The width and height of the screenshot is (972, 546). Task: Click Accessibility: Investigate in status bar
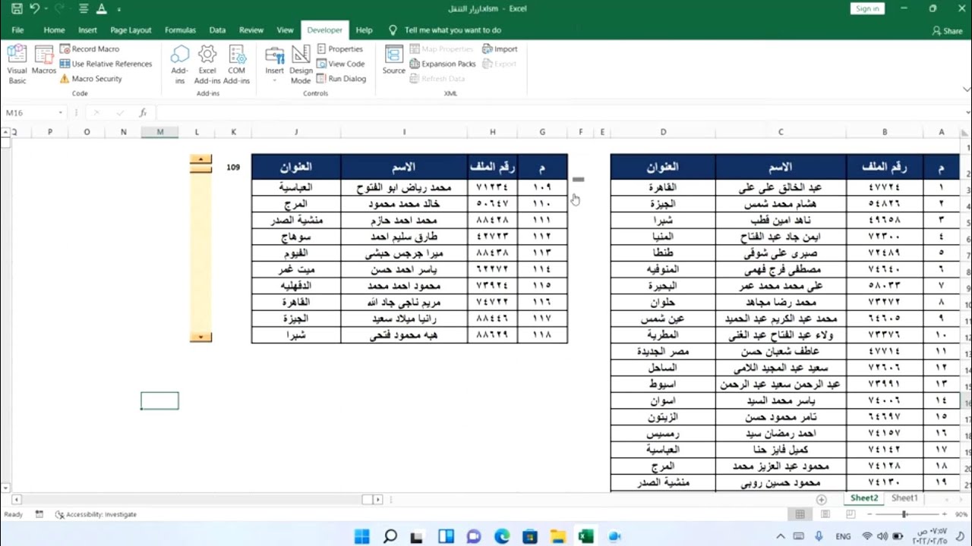coord(96,514)
